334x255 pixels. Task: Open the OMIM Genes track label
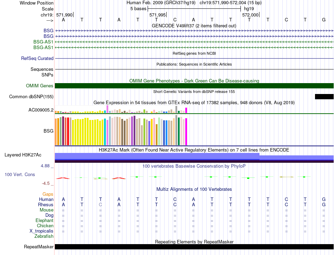pos(40,86)
